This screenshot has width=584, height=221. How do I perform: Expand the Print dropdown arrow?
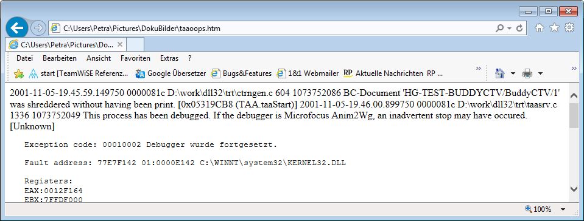pyautogui.click(x=540, y=73)
